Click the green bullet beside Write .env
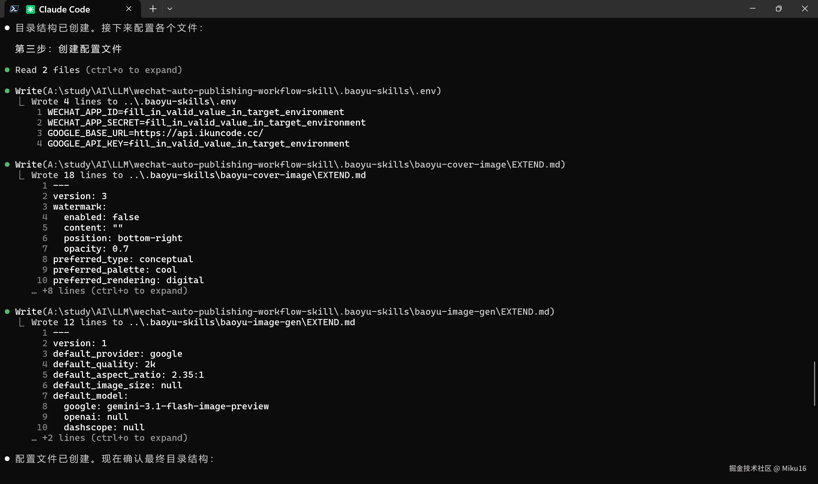The width and height of the screenshot is (818, 484). click(7, 91)
